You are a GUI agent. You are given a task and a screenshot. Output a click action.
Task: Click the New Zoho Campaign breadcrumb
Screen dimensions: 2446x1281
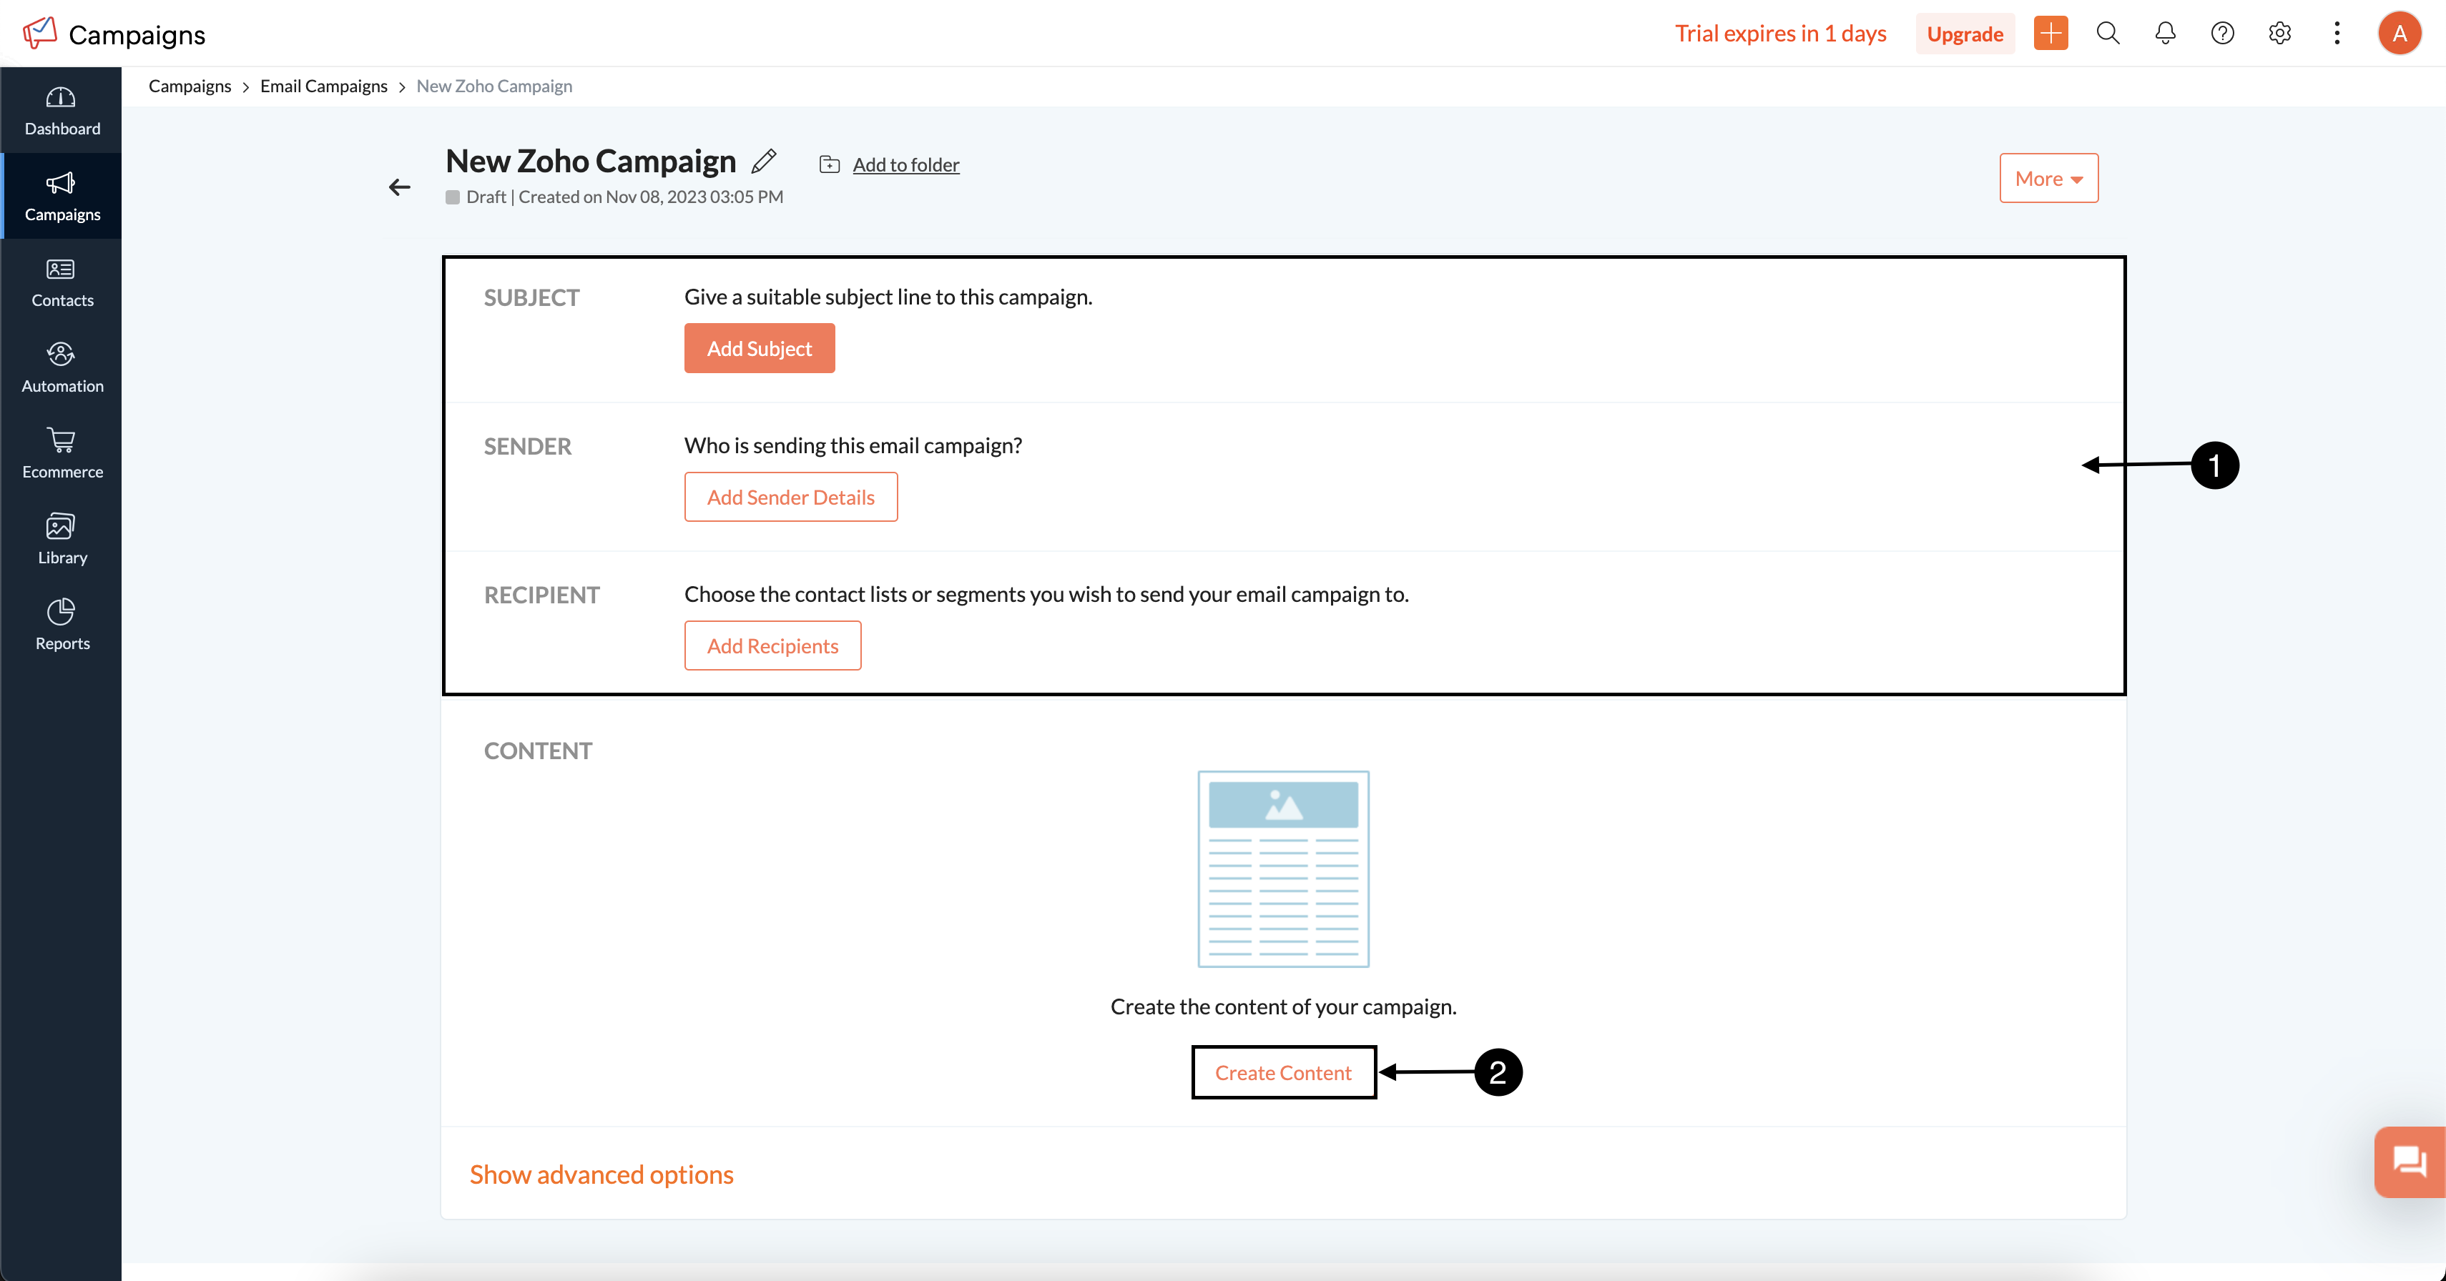[x=495, y=85]
